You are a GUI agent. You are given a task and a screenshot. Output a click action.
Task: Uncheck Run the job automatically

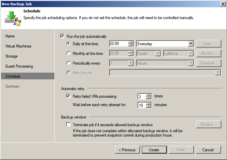(62, 36)
